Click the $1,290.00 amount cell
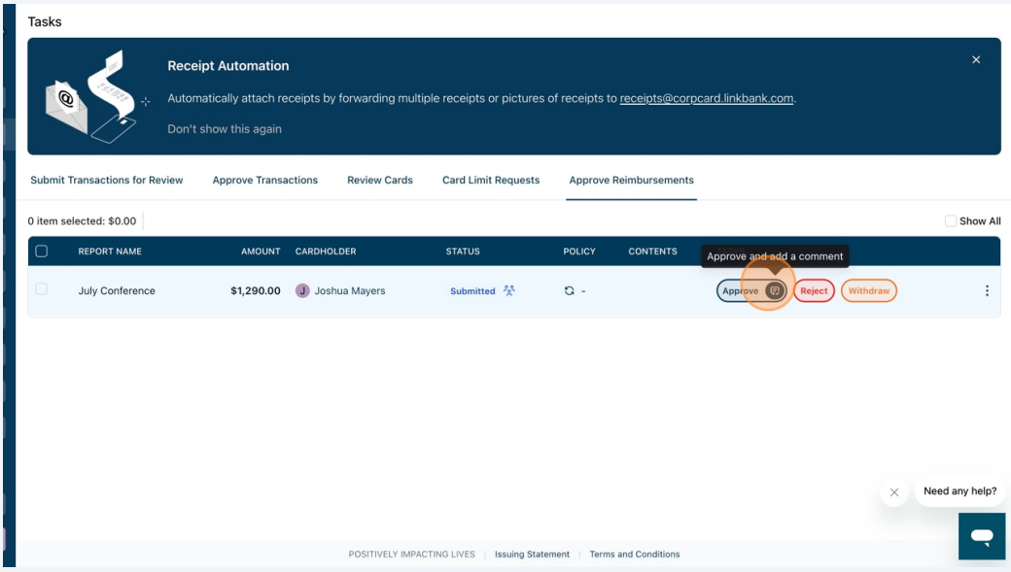This screenshot has height=572, width=1011. point(256,290)
